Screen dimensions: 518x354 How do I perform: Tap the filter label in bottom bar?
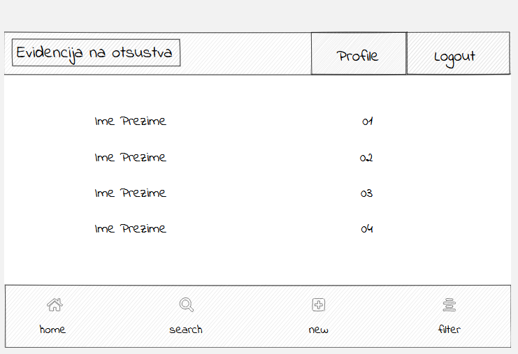[x=449, y=330]
